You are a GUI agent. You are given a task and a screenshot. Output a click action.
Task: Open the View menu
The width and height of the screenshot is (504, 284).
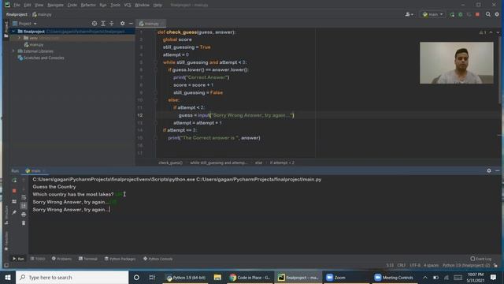39,6
